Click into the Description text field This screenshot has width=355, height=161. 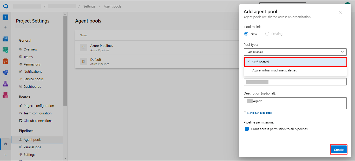pos(295,103)
